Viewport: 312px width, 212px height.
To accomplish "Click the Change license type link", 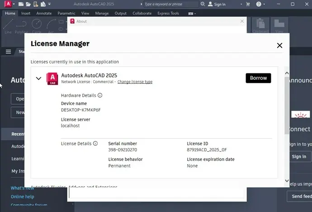I will [135, 82].
